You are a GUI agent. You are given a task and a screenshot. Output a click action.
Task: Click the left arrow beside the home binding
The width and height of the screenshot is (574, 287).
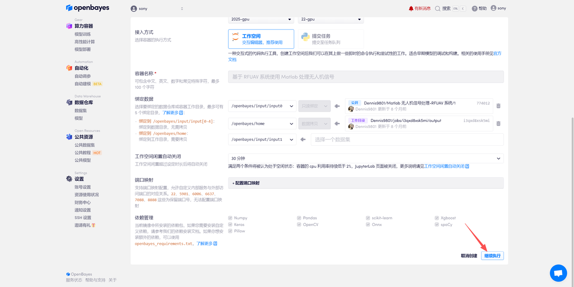pos(338,124)
